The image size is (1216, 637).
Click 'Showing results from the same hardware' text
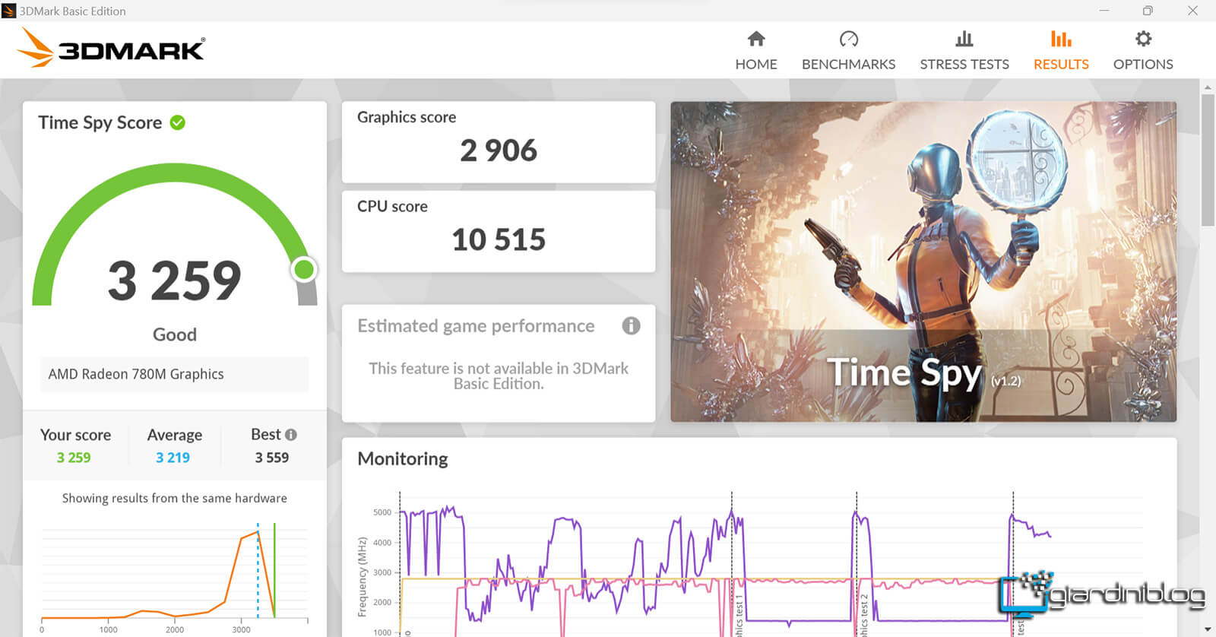pos(175,499)
